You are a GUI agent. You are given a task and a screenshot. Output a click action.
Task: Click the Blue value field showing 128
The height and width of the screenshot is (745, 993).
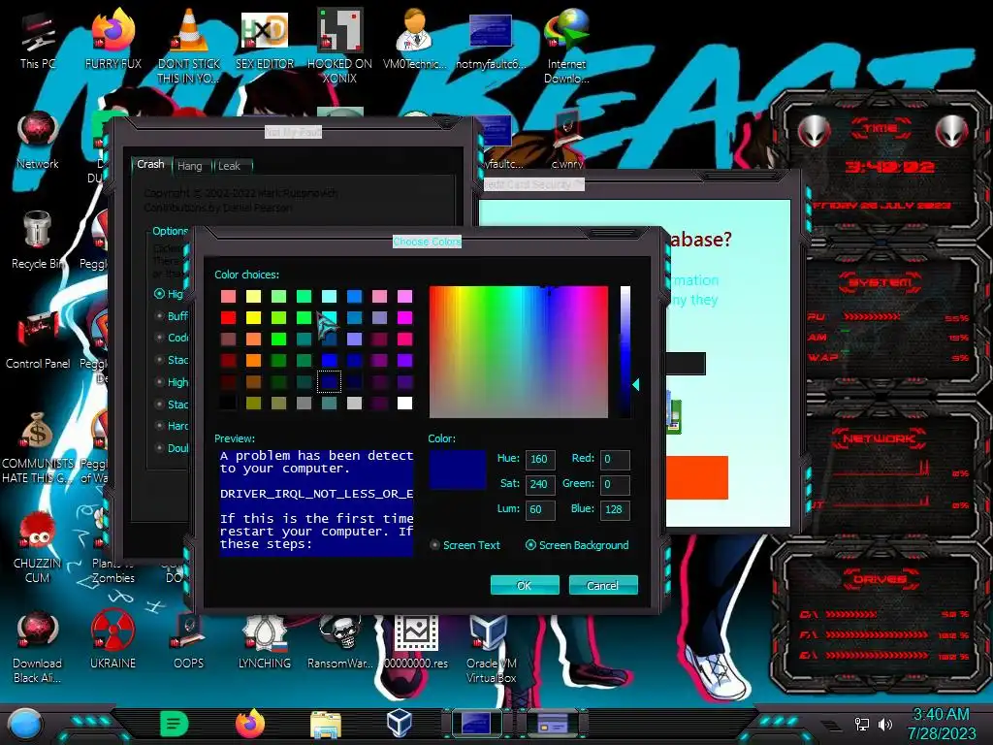click(x=615, y=510)
